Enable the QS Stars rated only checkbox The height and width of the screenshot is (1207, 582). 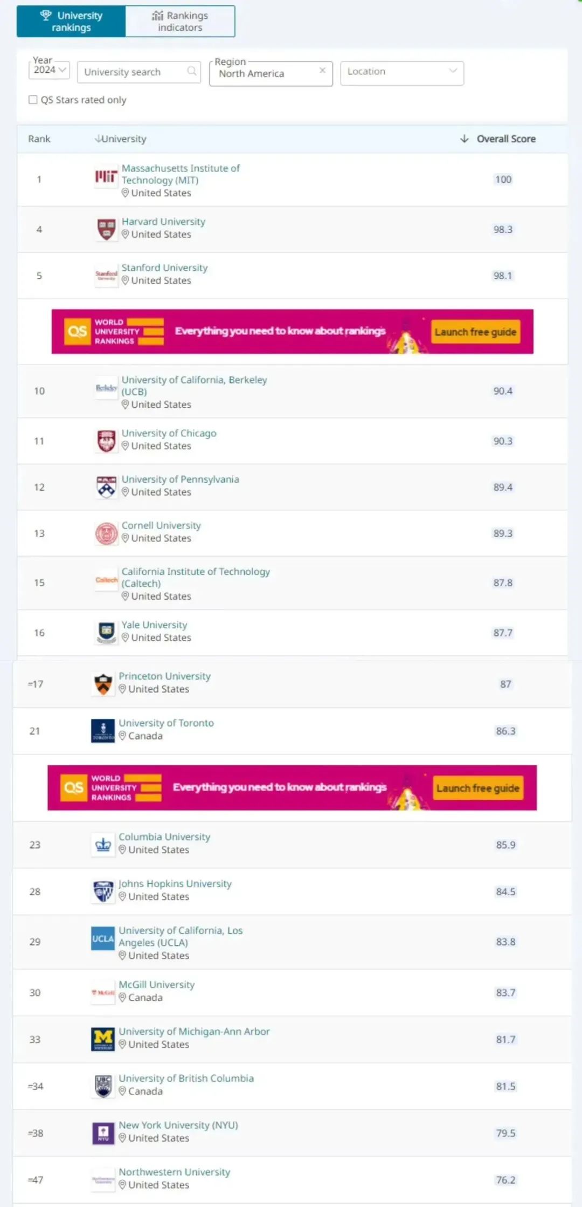(33, 100)
